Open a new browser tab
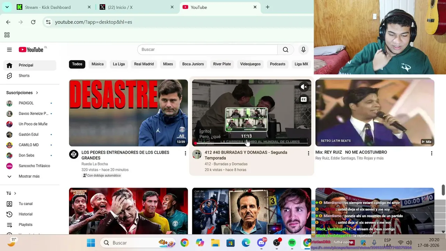This screenshot has width=446, height=251. tap(267, 7)
